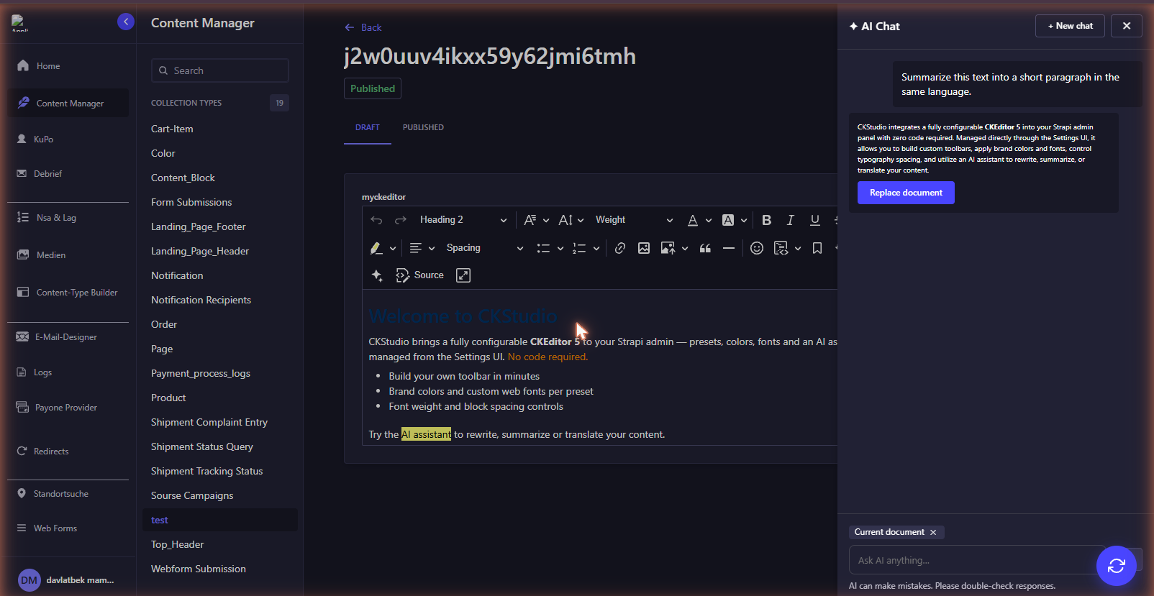
Task: Expand the Weight dropdown
Action: pyautogui.click(x=635, y=220)
